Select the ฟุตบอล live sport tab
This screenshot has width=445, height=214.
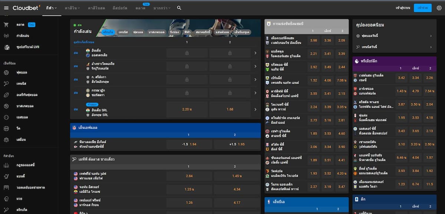[138, 32]
